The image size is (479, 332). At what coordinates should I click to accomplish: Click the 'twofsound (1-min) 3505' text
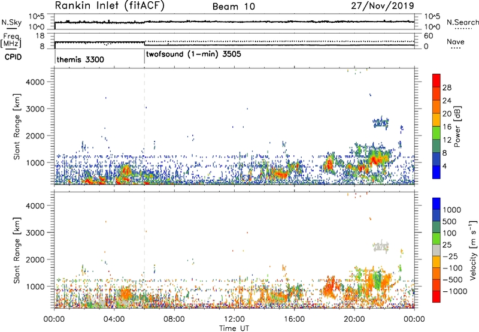tap(193, 55)
